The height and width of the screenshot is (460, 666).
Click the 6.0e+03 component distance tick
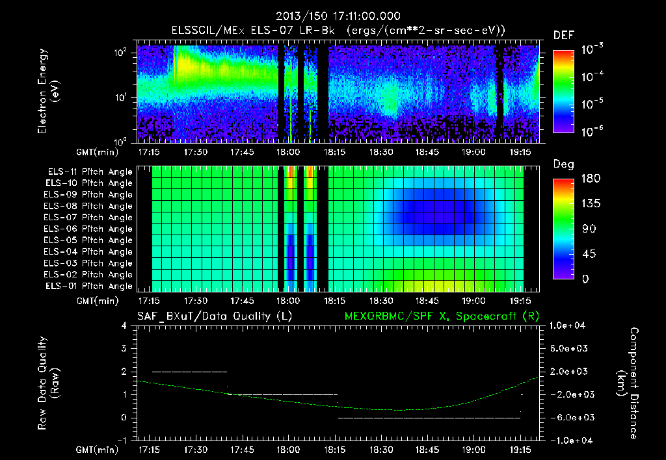coord(568,349)
